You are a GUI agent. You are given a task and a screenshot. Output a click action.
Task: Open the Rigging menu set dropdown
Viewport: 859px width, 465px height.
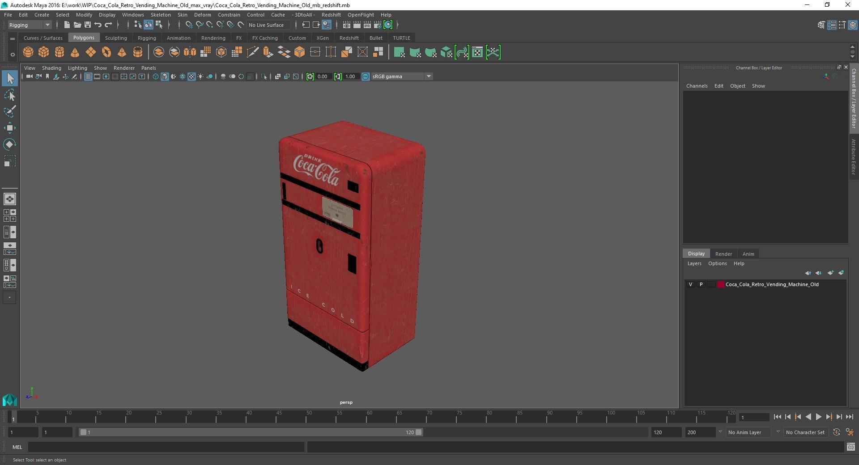[30, 25]
